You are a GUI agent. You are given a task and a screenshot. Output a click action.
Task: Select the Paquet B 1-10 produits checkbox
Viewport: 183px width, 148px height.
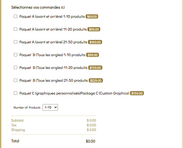point(15,55)
